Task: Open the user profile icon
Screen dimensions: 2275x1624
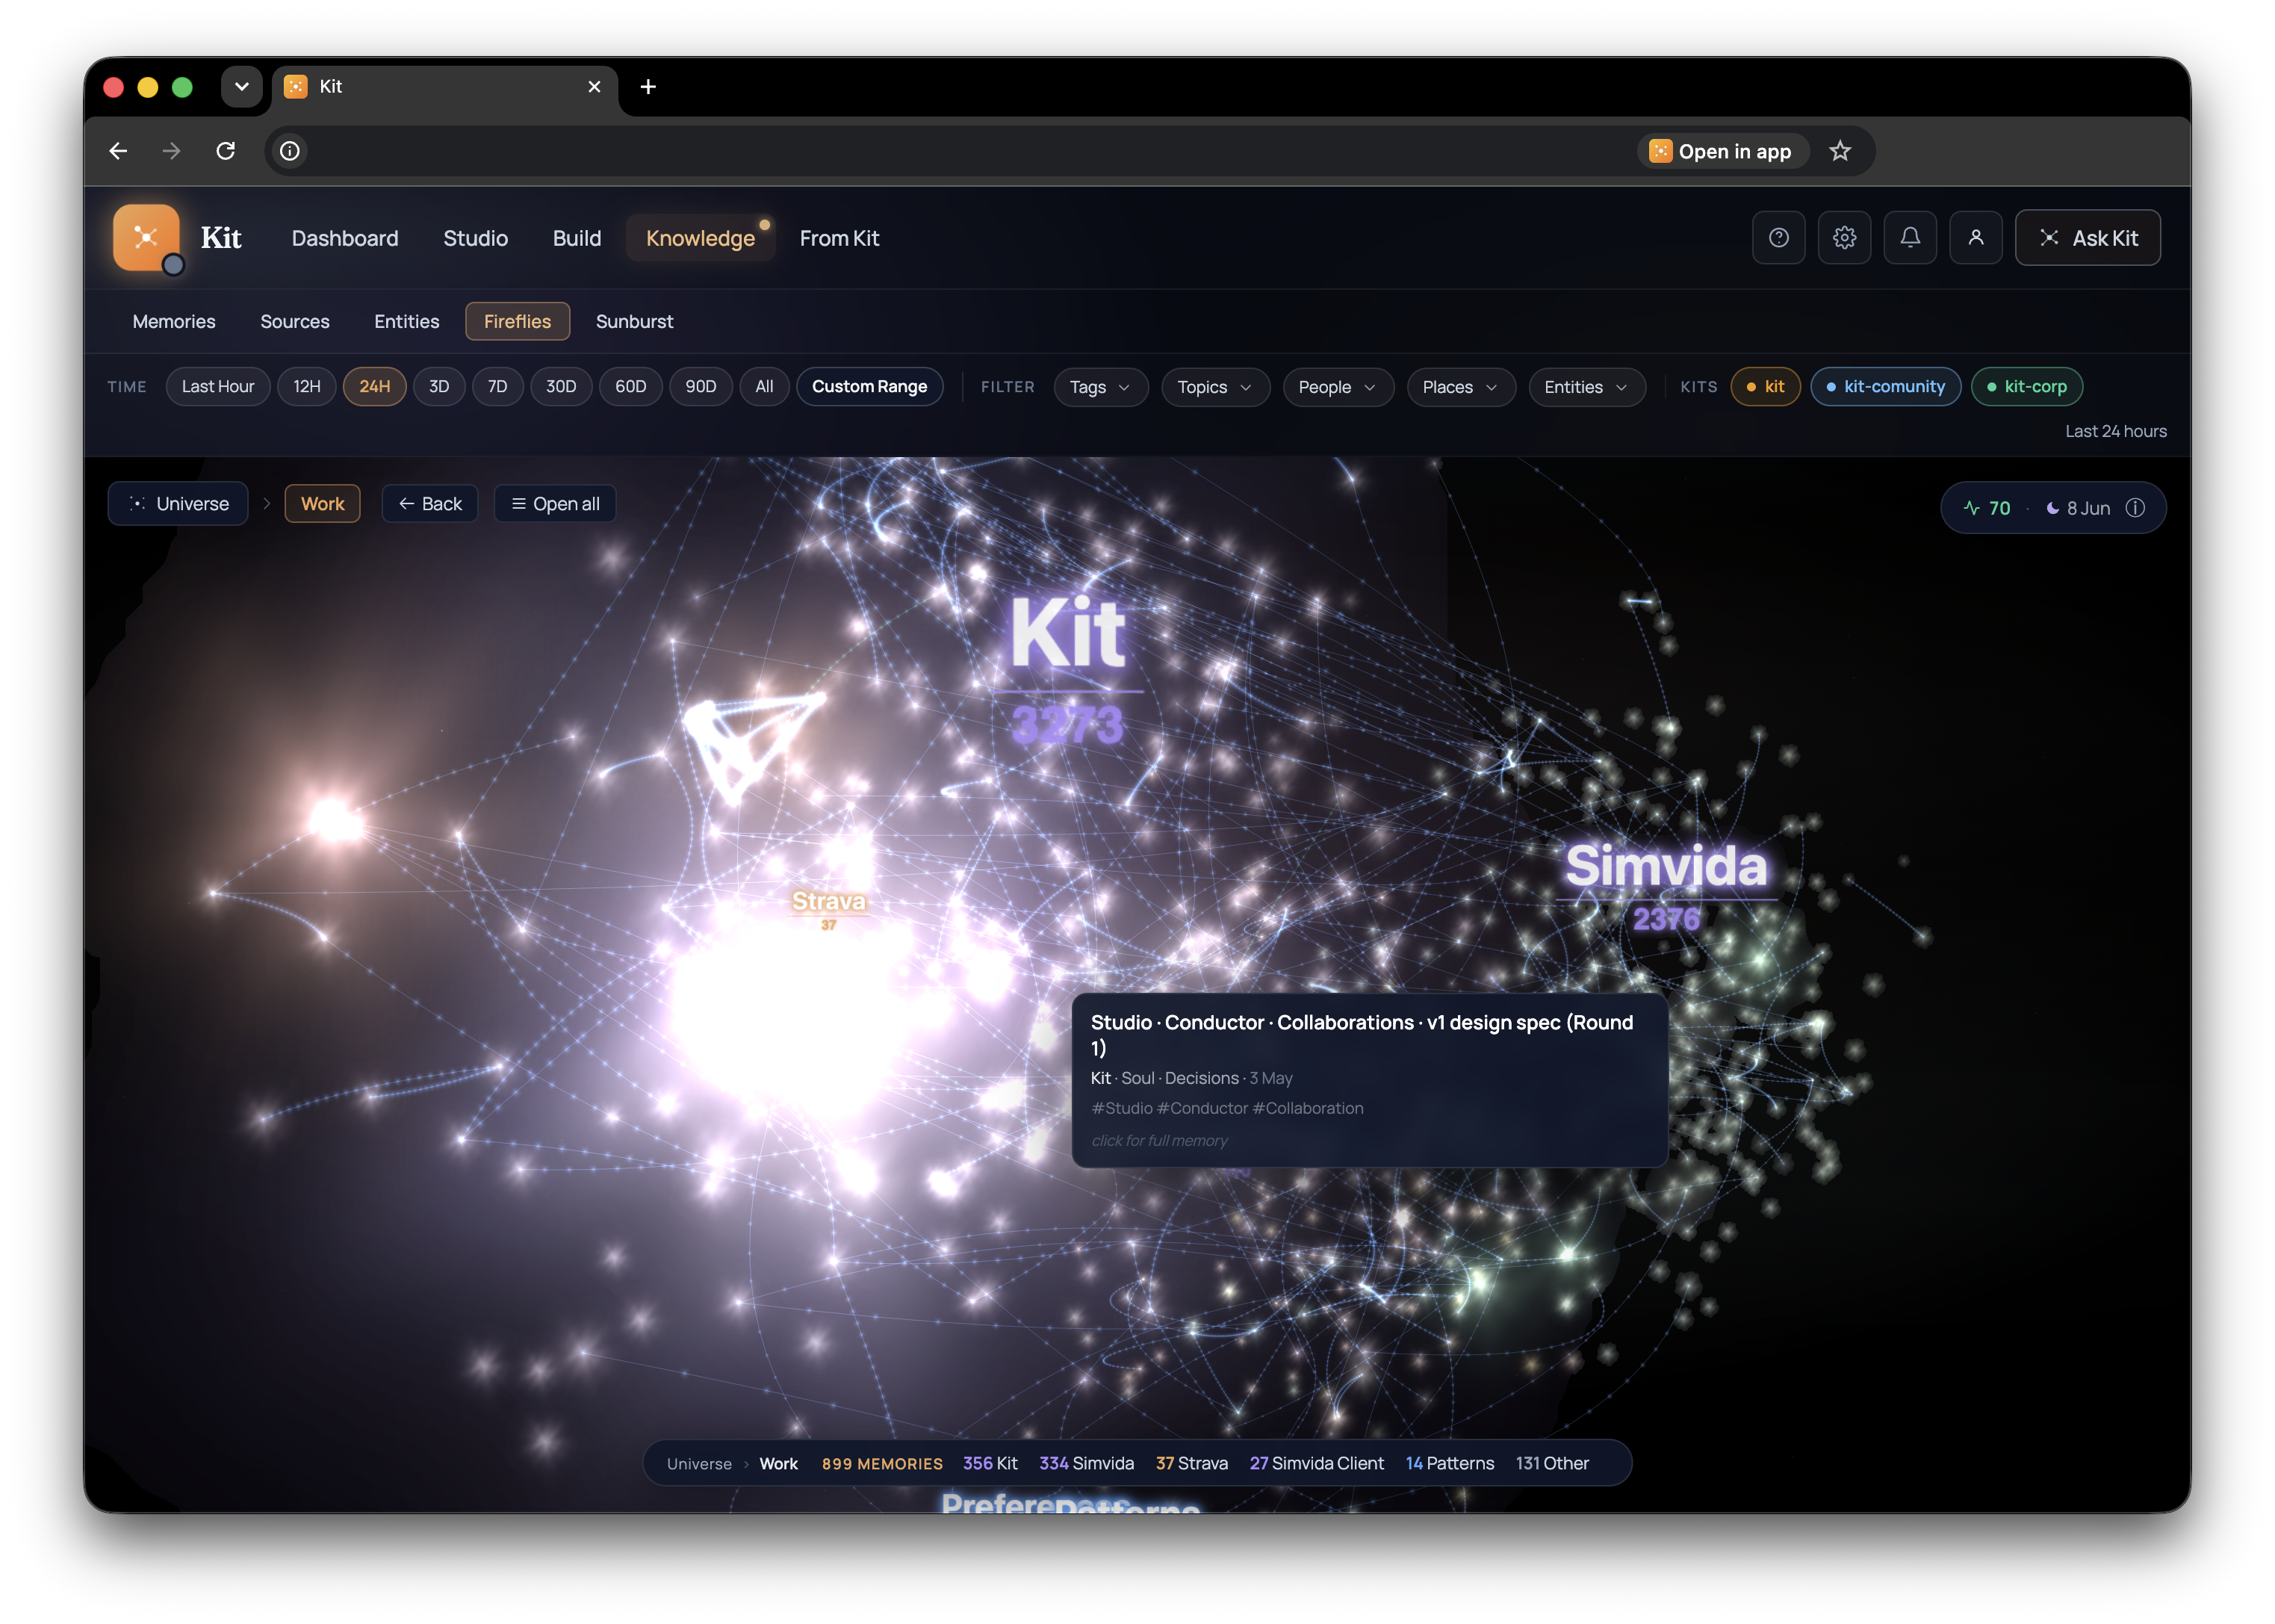Action: [1976, 238]
